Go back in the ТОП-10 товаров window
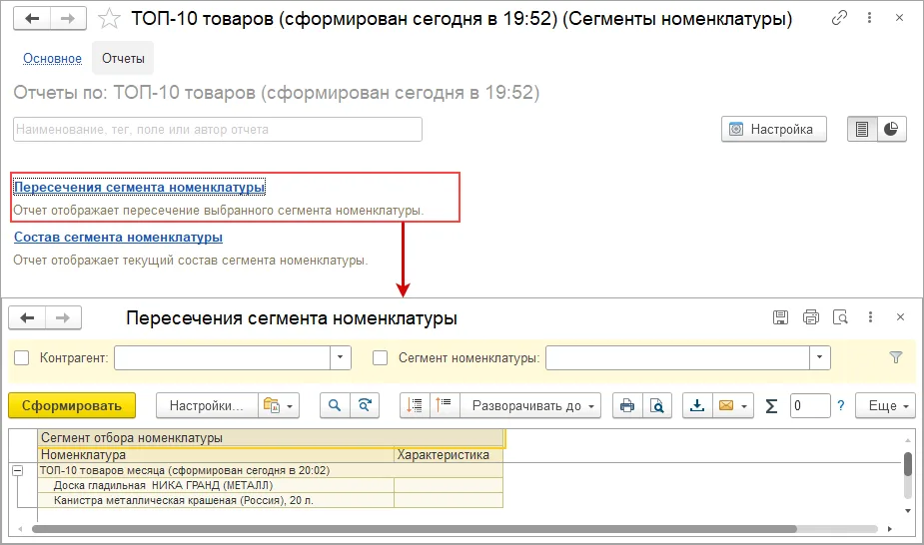 coord(32,19)
